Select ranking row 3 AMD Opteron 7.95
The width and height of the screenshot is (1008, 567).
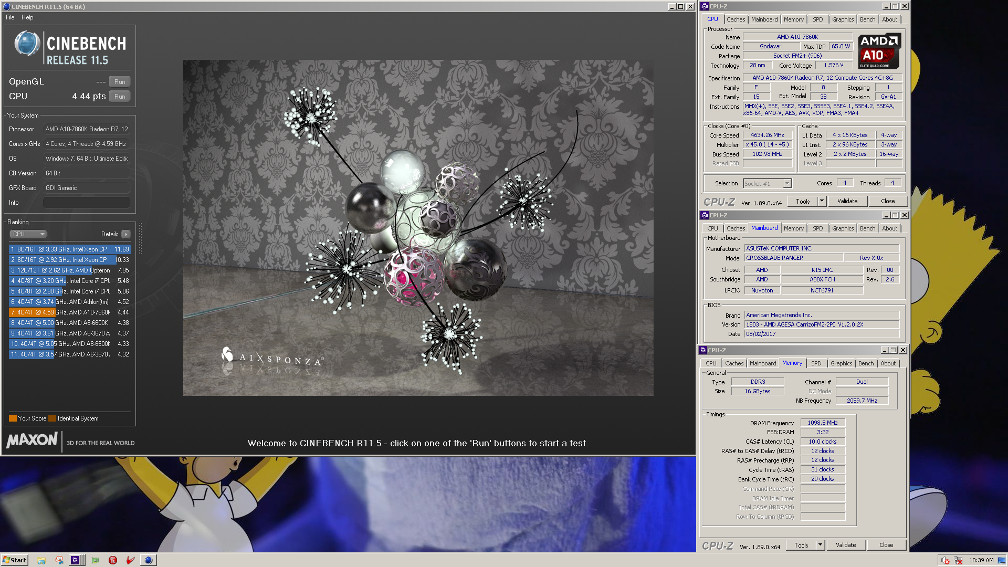pyautogui.click(x=70, y=270)
